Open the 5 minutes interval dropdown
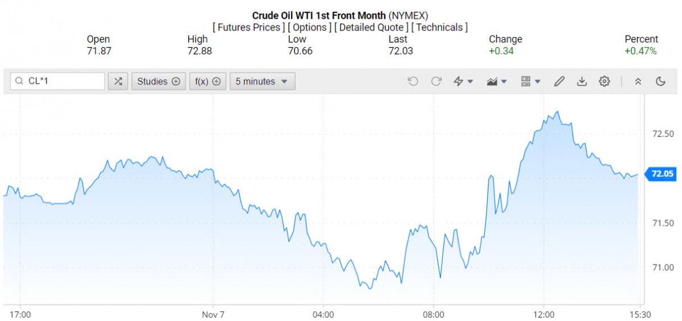The image size is (682, 321). click(262, 81)
